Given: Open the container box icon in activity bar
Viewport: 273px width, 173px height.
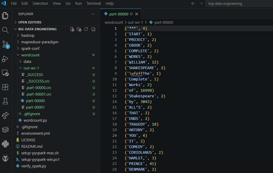Looking at the screenshot, I should (x=5, y=130).
